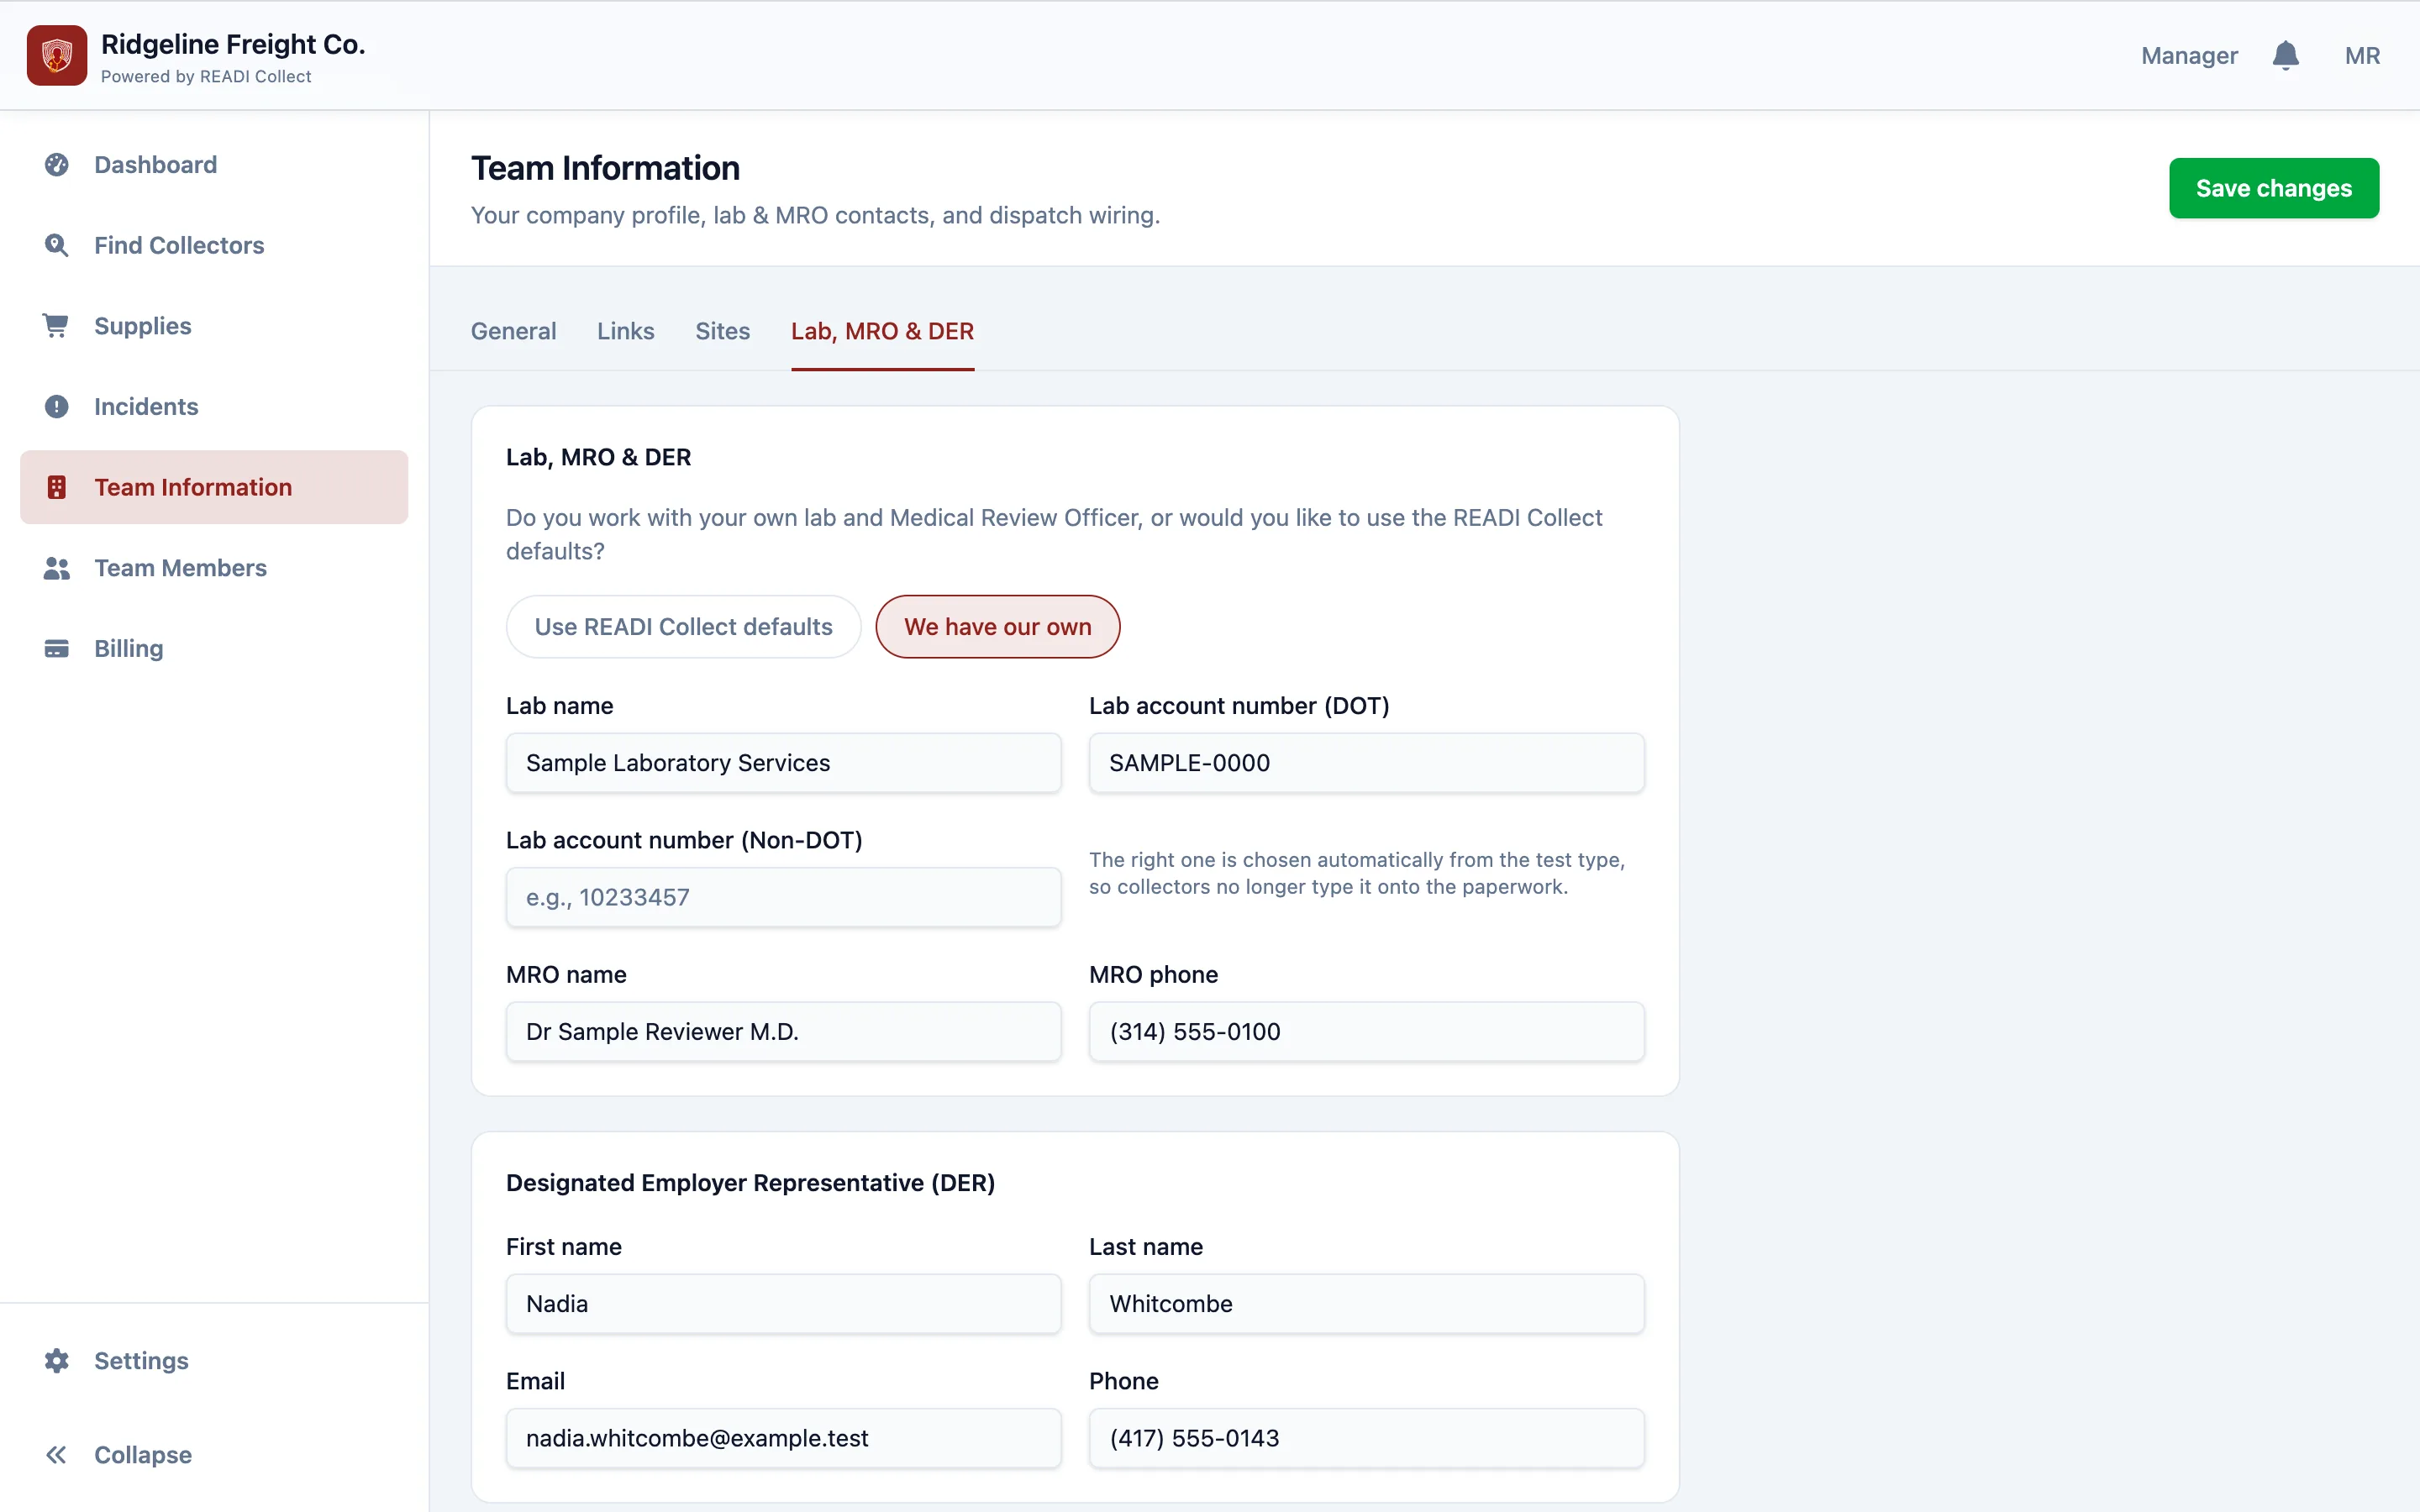Click the Settings gear icon

[57, 1361]
